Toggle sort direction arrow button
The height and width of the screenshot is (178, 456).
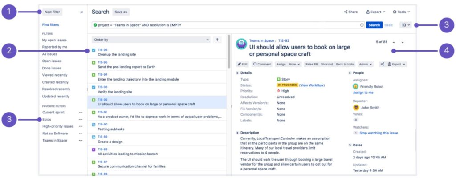click(217, 40)
